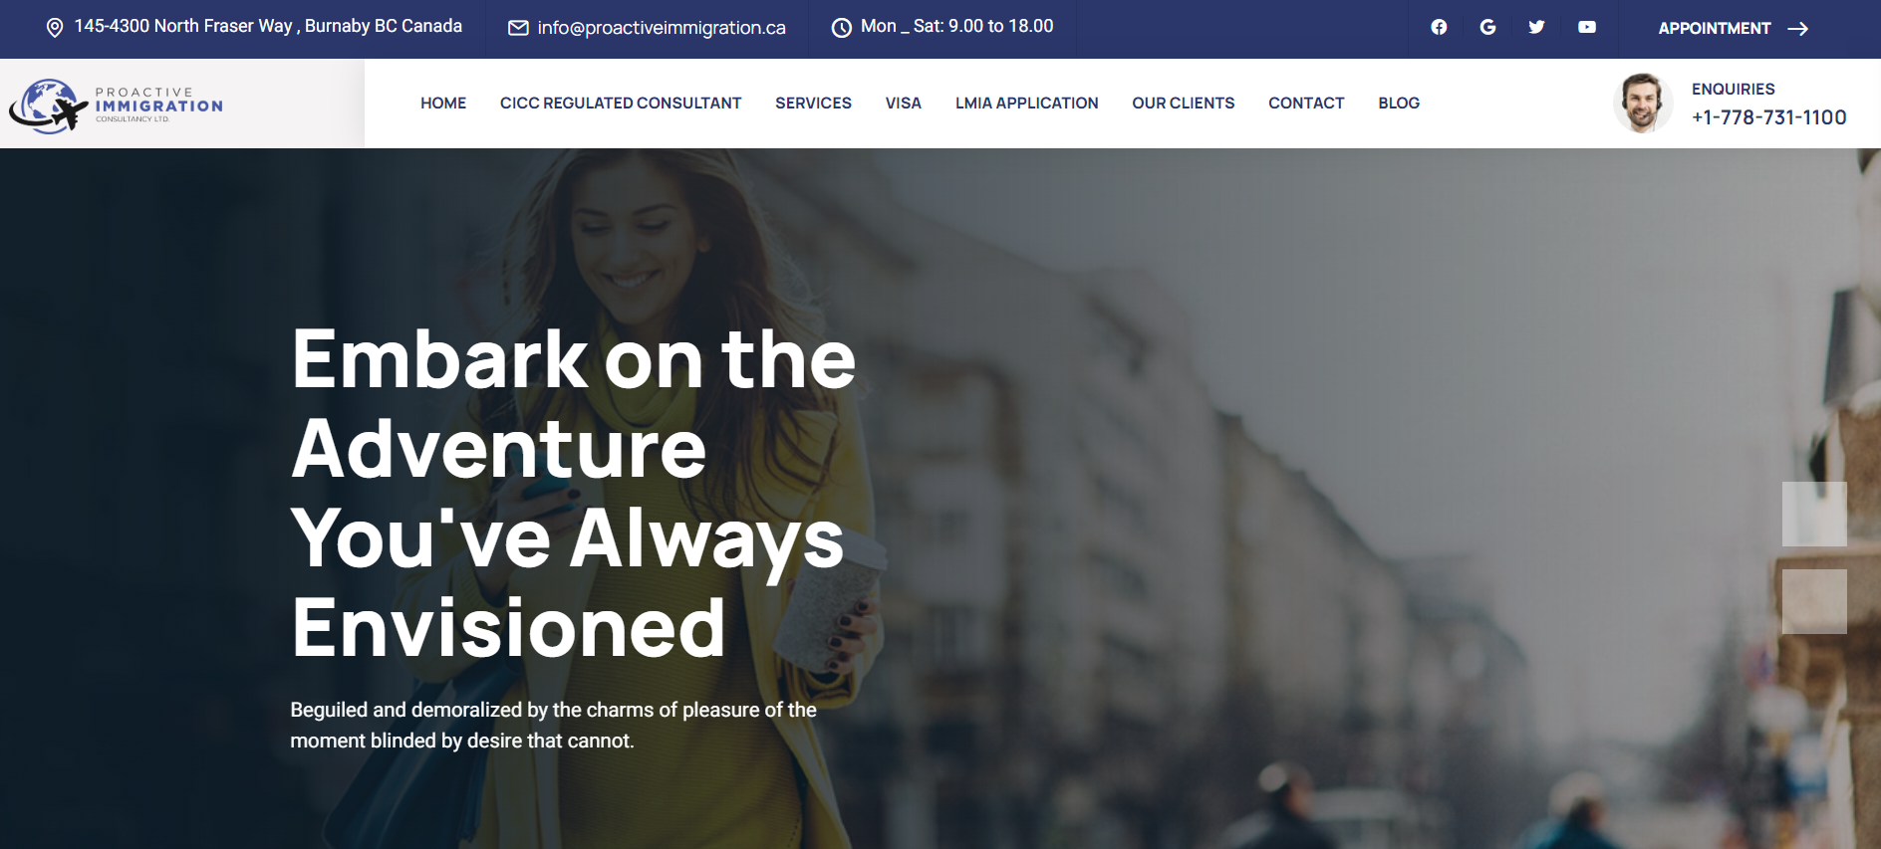Visit the YouTube channel icon
This screenshot has width=1881, height=849.
tap(1587, 27)
